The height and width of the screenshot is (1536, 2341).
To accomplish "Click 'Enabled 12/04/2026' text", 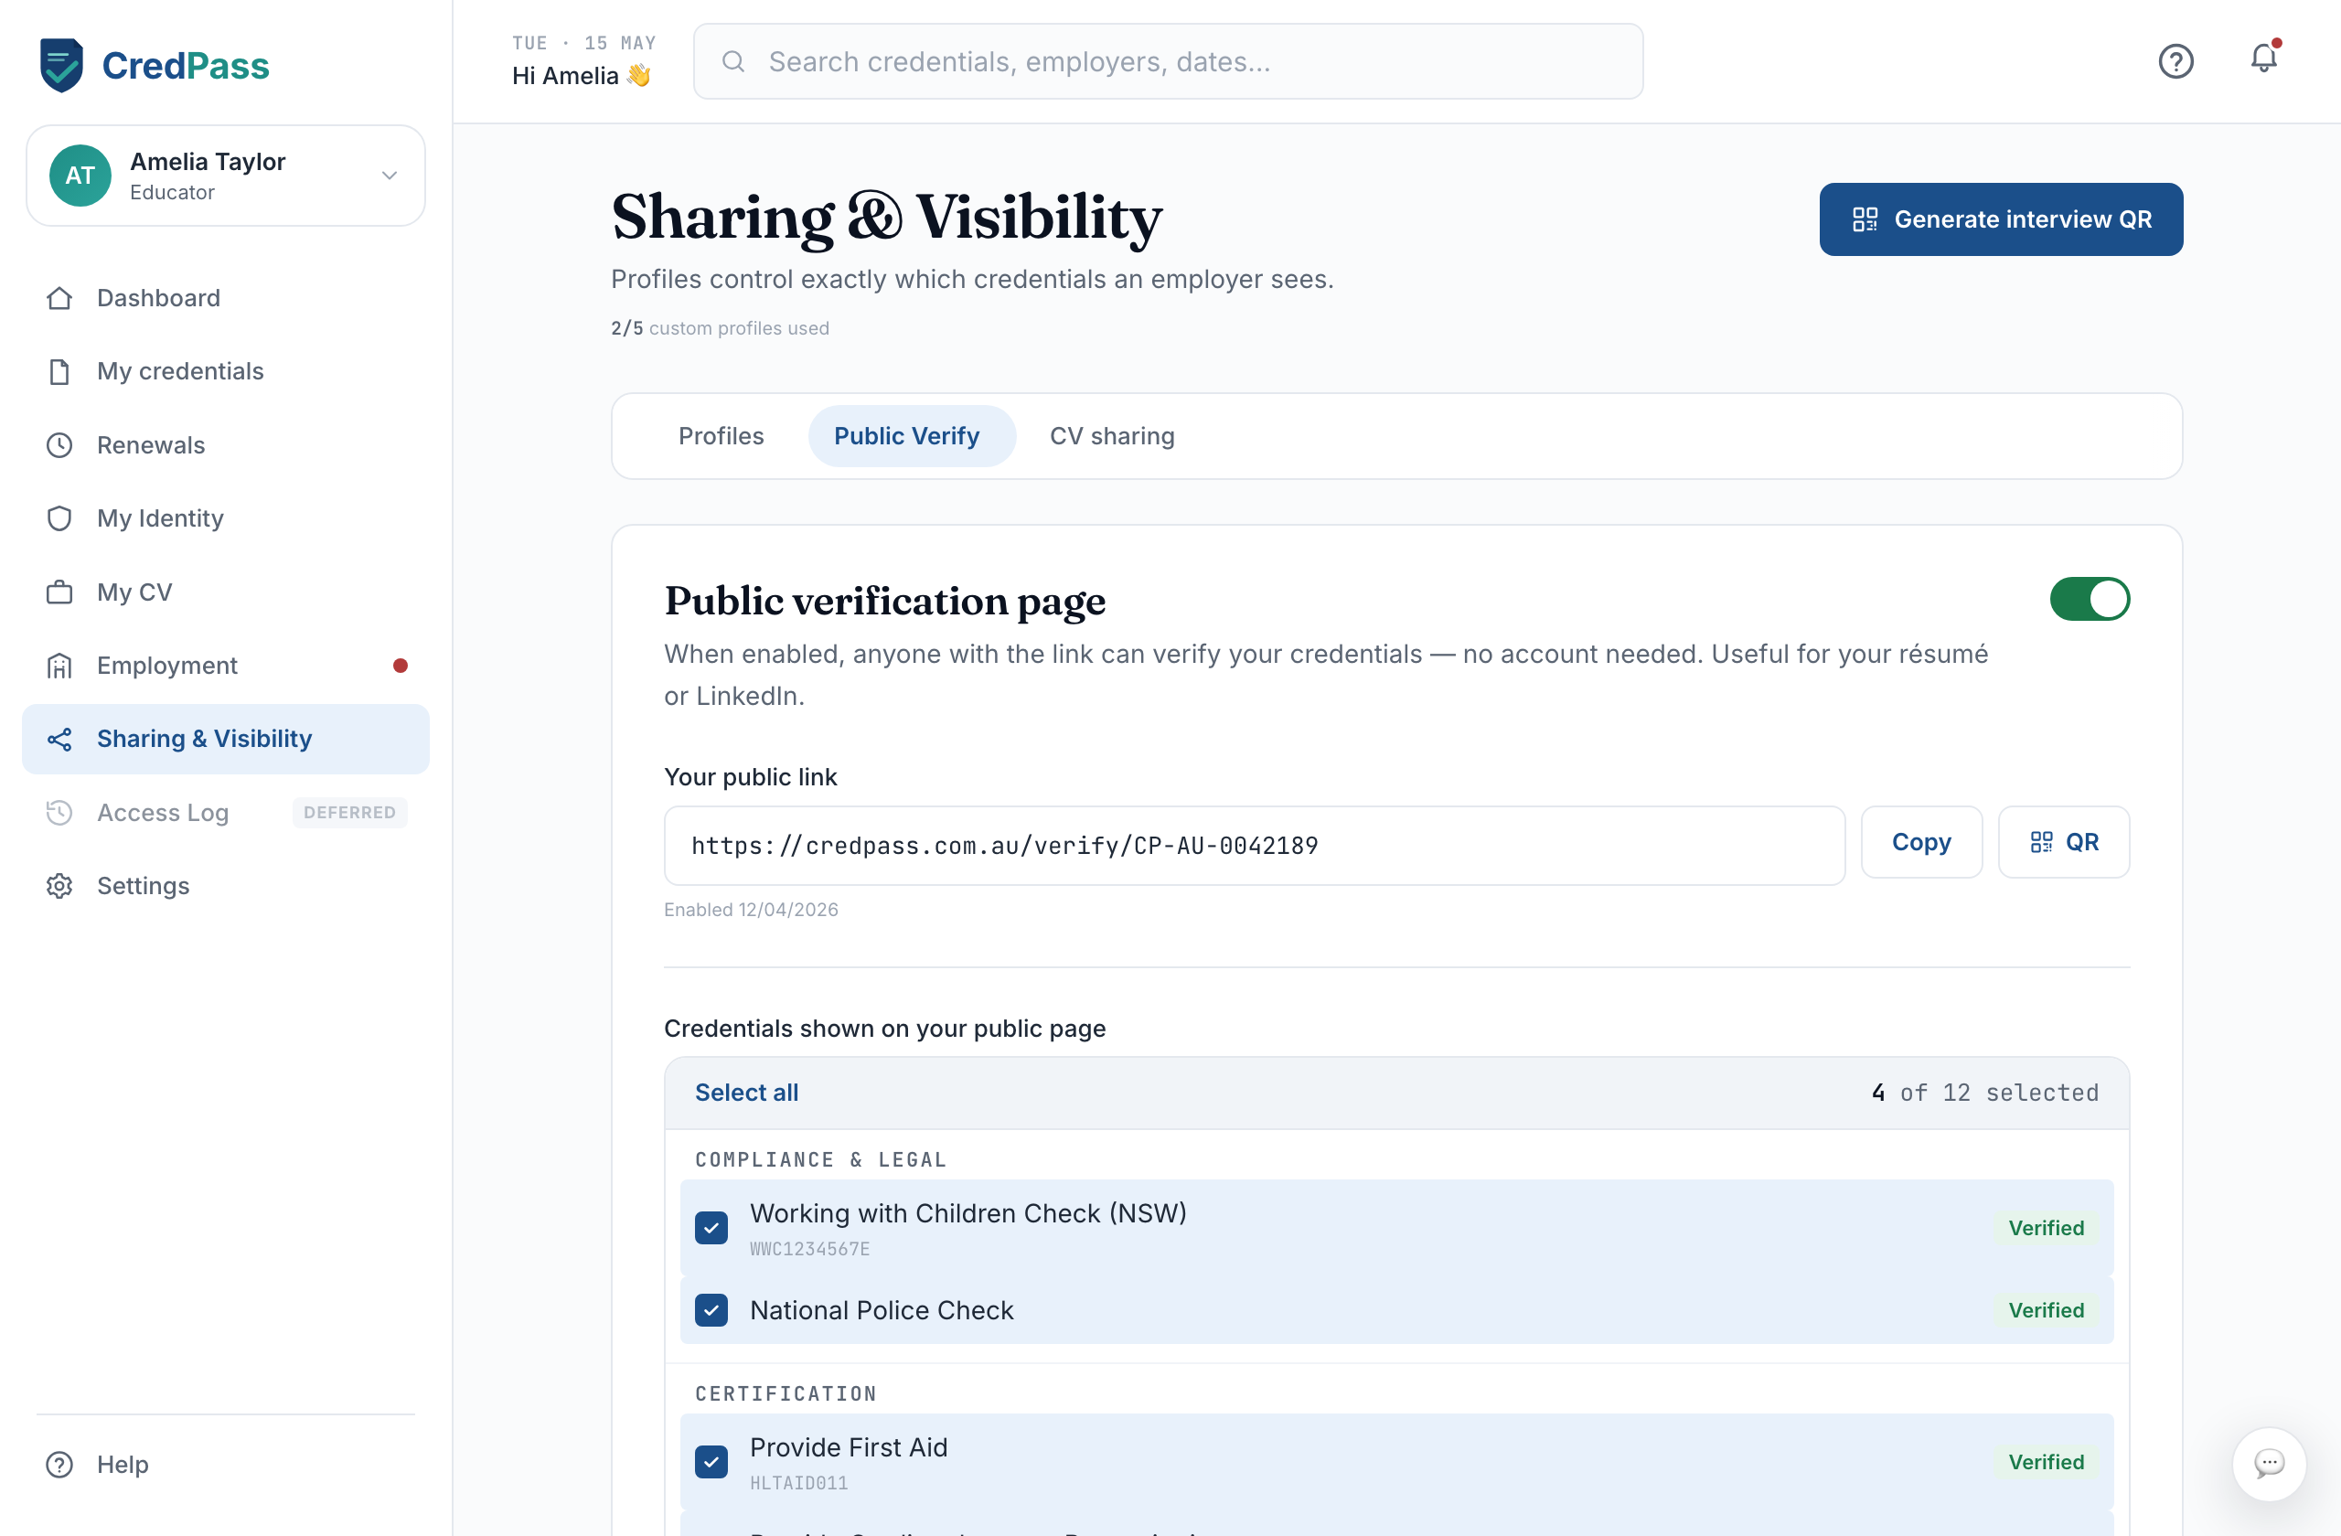I will pyautogui.click(x=751, y=910).
